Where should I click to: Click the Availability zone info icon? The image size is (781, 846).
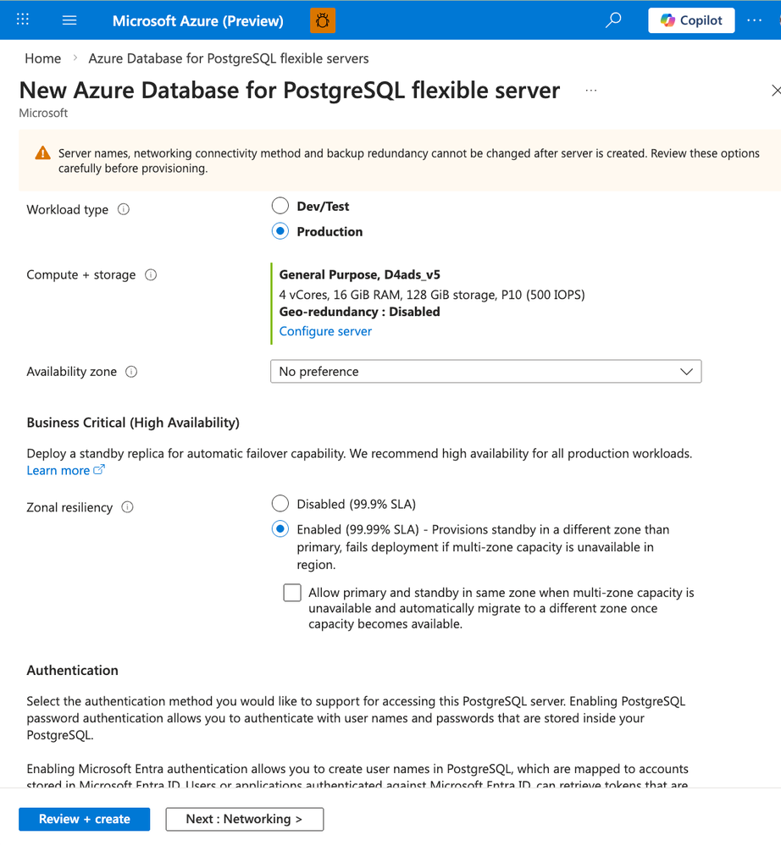coord(131,371)
